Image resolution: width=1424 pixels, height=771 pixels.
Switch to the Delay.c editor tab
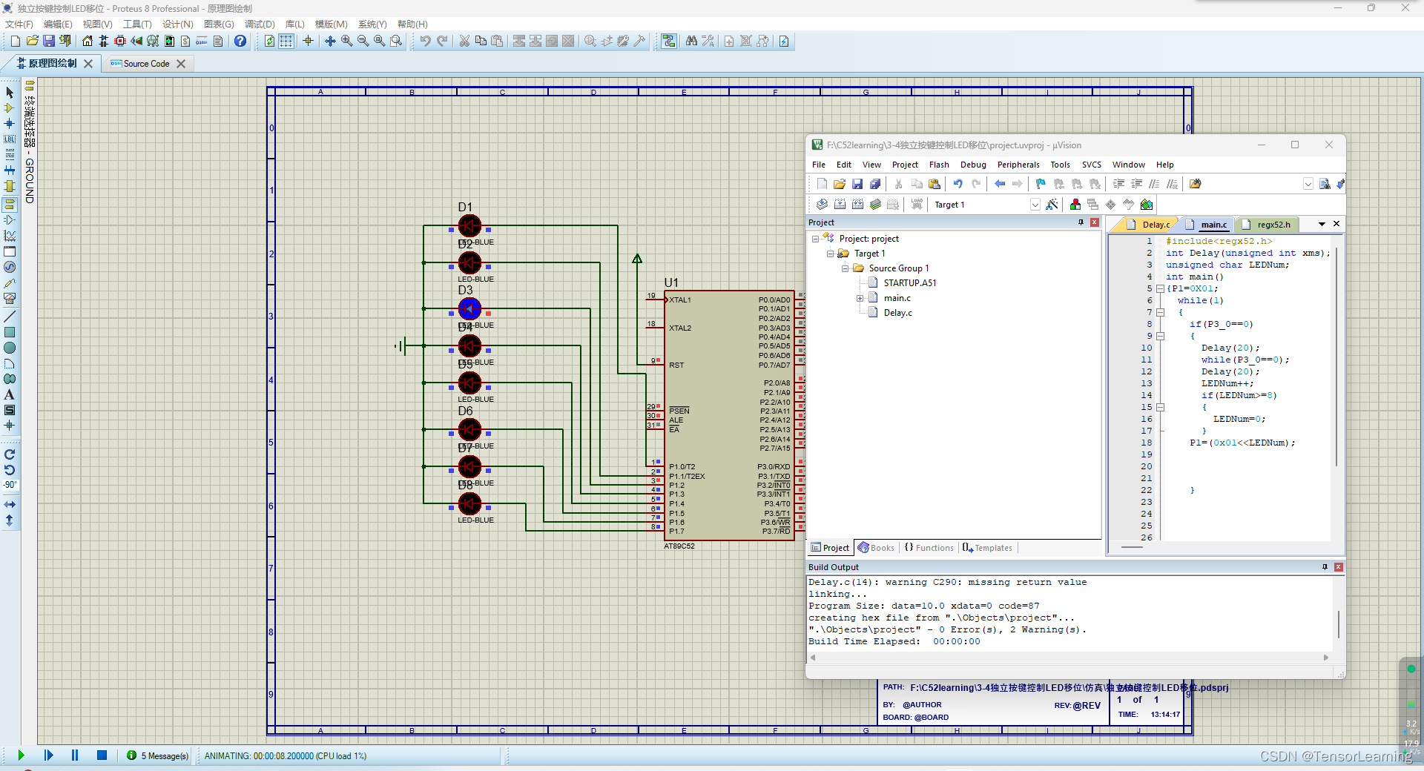pyautogui.click(x=1155, y=225)
